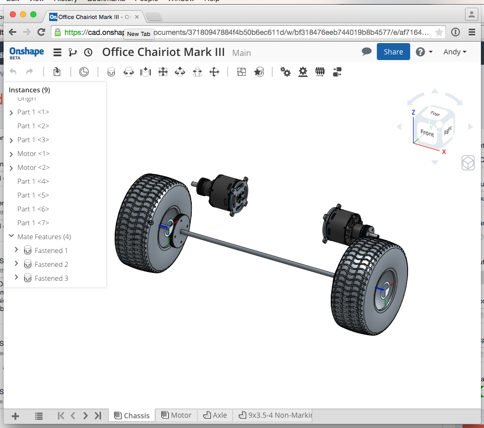The height and width of the screenshot is (428, 484).
Task: Open the help question mark dropdown
Action: pyautogui.click(x=424, y=52)
